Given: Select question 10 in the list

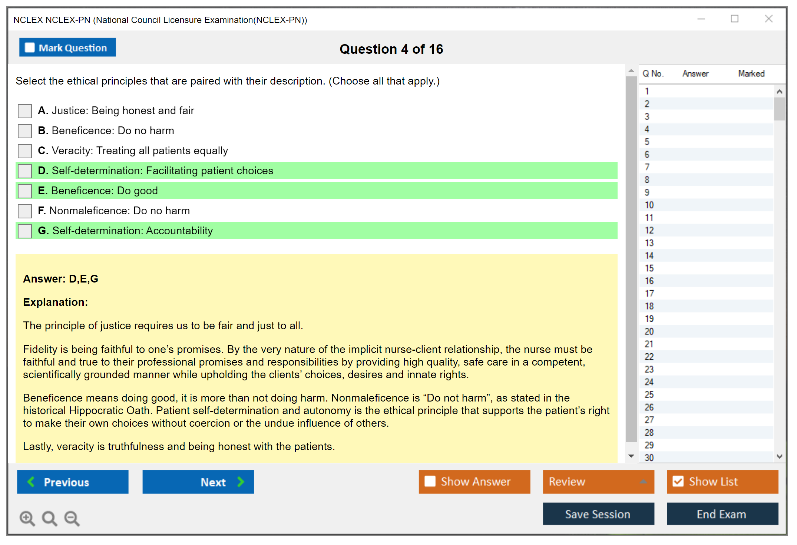Looking at the screenshot, I should 649,205.
